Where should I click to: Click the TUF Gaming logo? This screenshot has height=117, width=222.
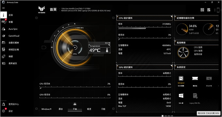[x=42, y=10]
